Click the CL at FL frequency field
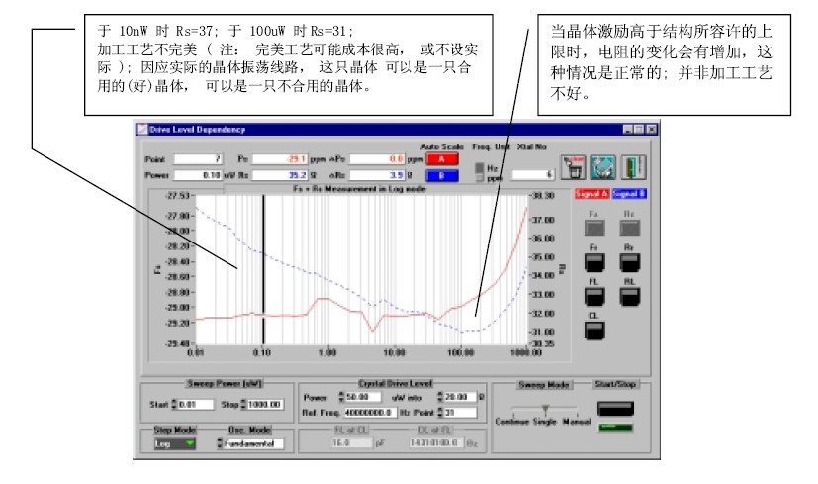The image size is (818, 484). [437, 443]
